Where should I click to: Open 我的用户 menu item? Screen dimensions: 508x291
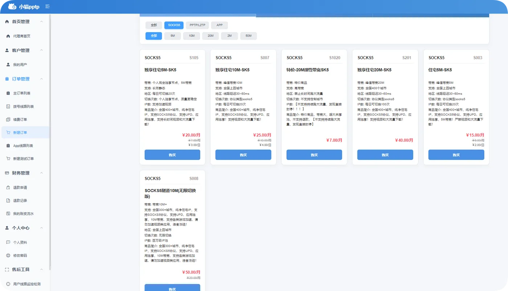[x=25, y=65]
